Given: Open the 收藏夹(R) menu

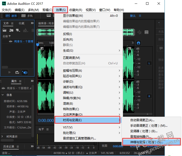Looking at the screenshot, I should [x=76, y=10].
